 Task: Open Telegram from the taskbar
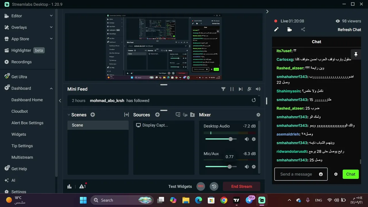(x=249, y=200)
